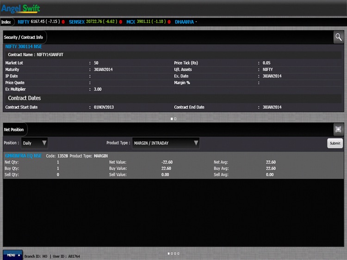Click the NIFTY value 6167.45
Viewport: 347px width, 260px height.
coord(37,21)
